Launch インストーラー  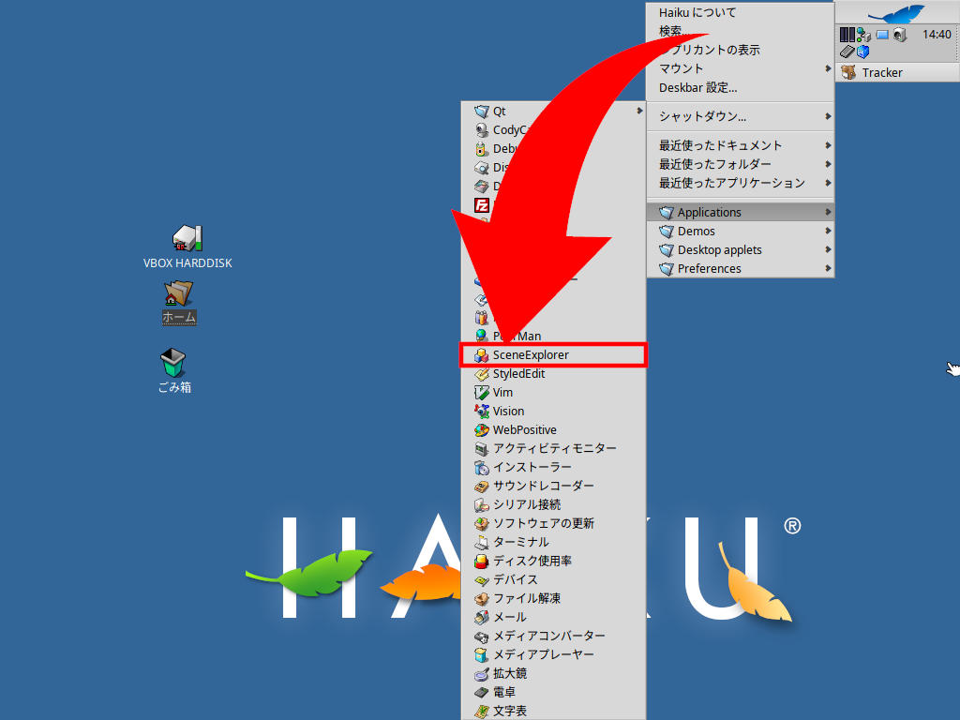(x=553, y=467)
